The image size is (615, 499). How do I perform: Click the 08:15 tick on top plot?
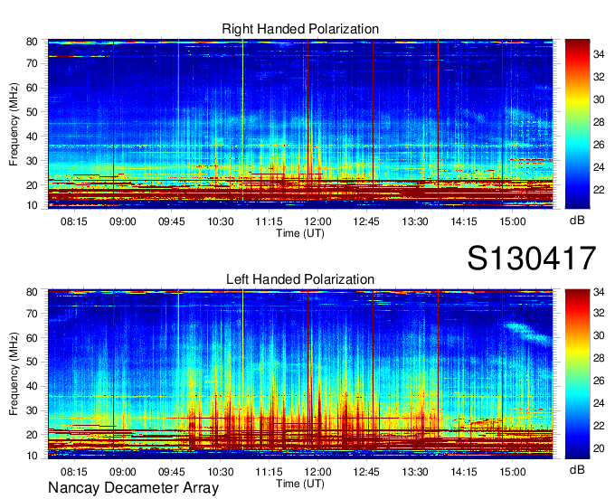[x=74, y=221]
